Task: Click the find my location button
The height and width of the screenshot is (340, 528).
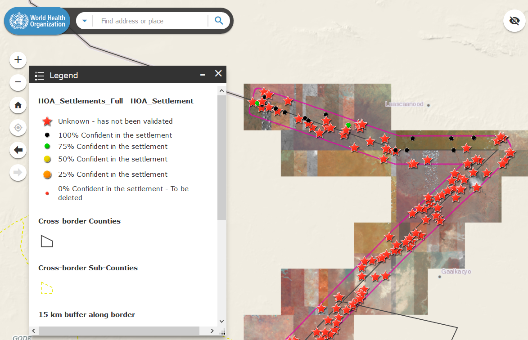Action: coord(18,128)
